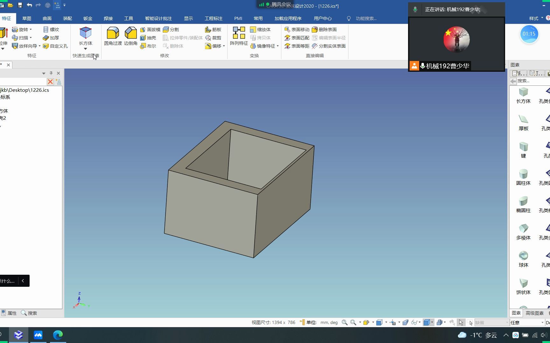Select the 抽壳 shell tool
Viewport: 550px width, 343px height.
(x=148, y=38)
